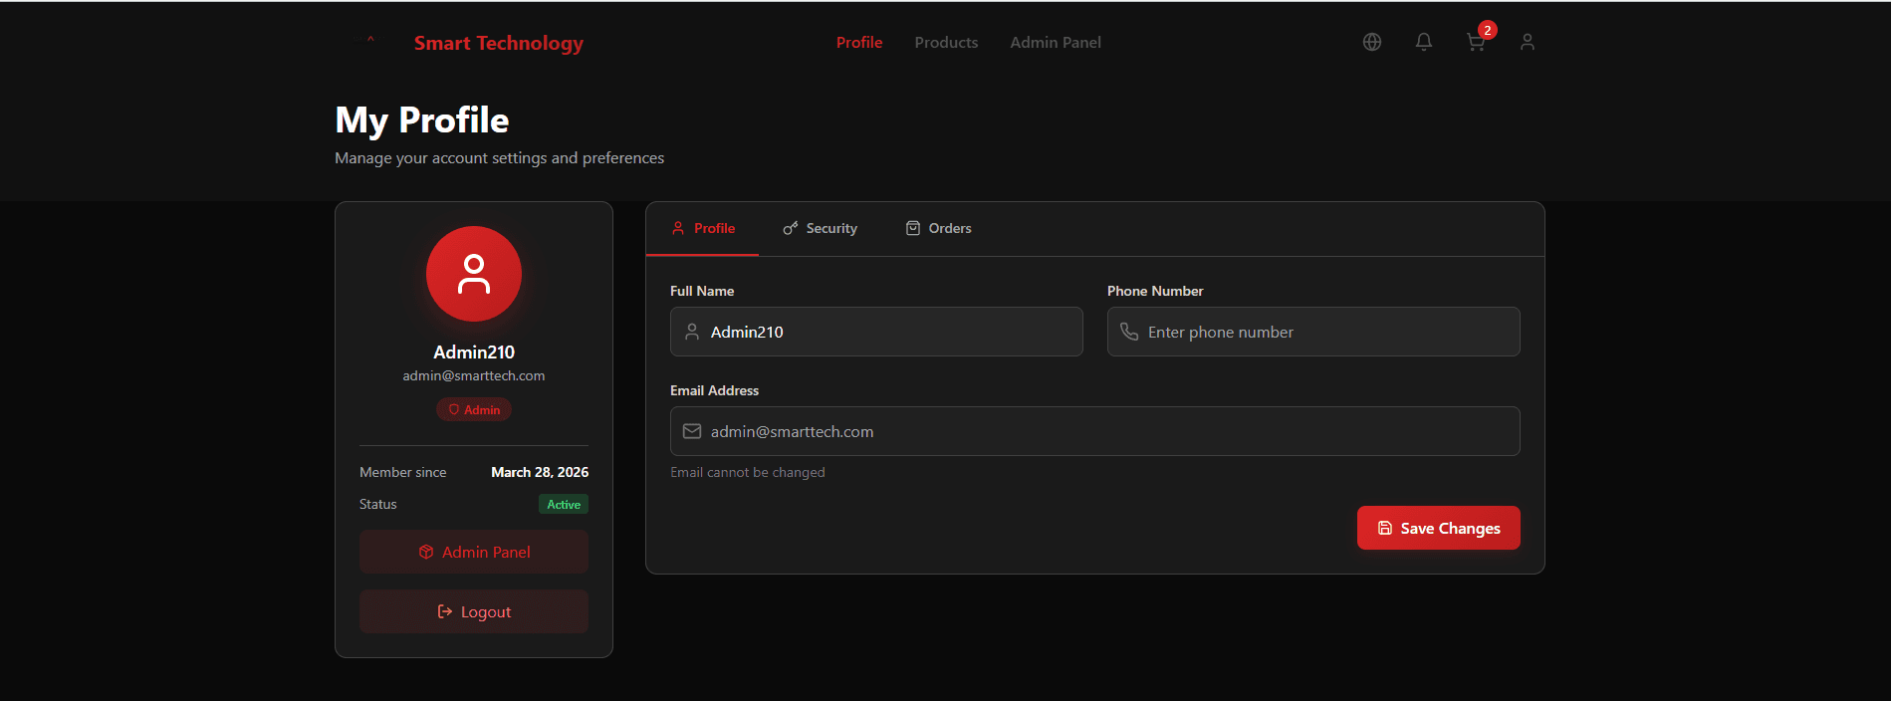Open the shopping cart

pyautogui.click(x=1476, y=42)
